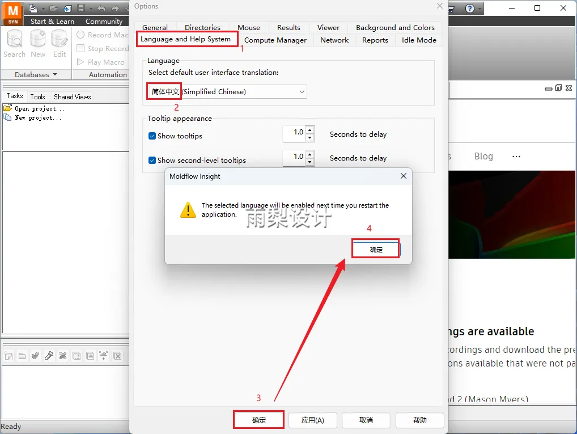Click the Open Project folder icon in quick access toolbar
The height and width of the screenshot is (434, 577).
click(54, 8)
